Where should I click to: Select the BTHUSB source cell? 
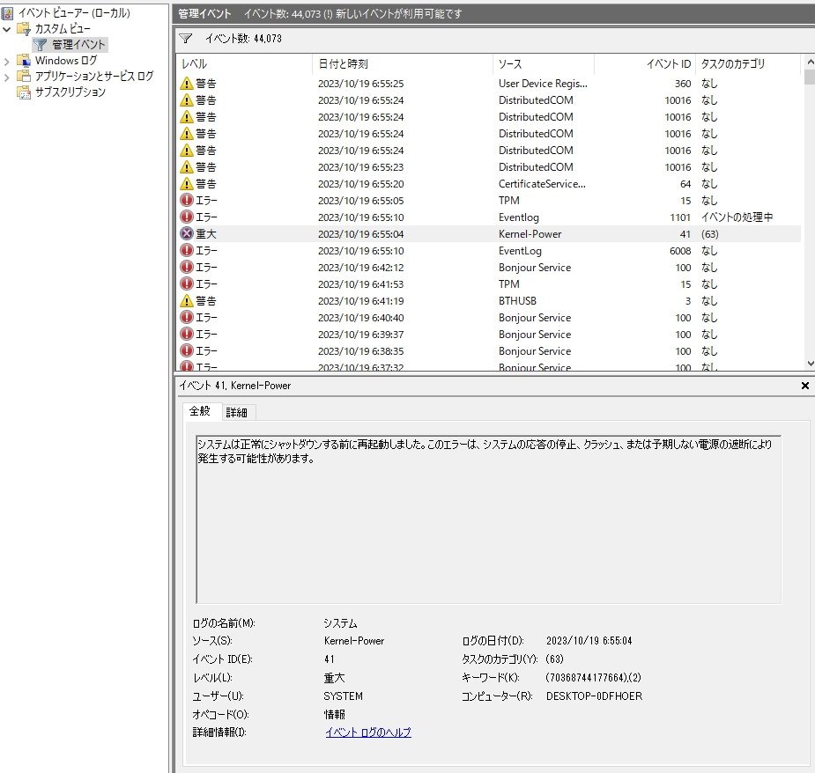point(517,301)
